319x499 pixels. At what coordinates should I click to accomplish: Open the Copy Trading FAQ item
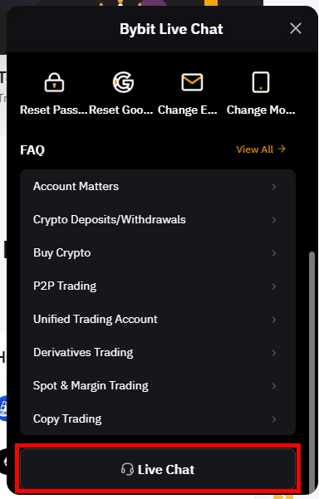tap(158, 418)
